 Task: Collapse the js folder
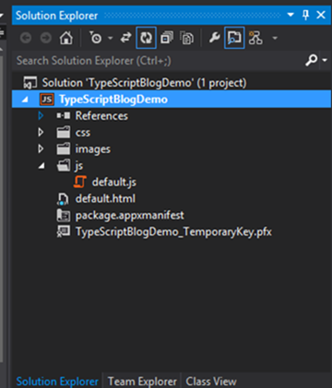(41, 166)
